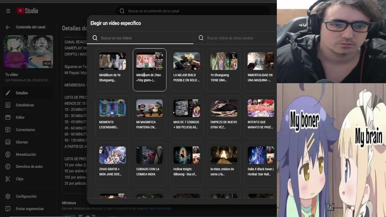386x217 pixels.
Task: Click the Idiomas subtitles icon
Action: pos(8,142)
